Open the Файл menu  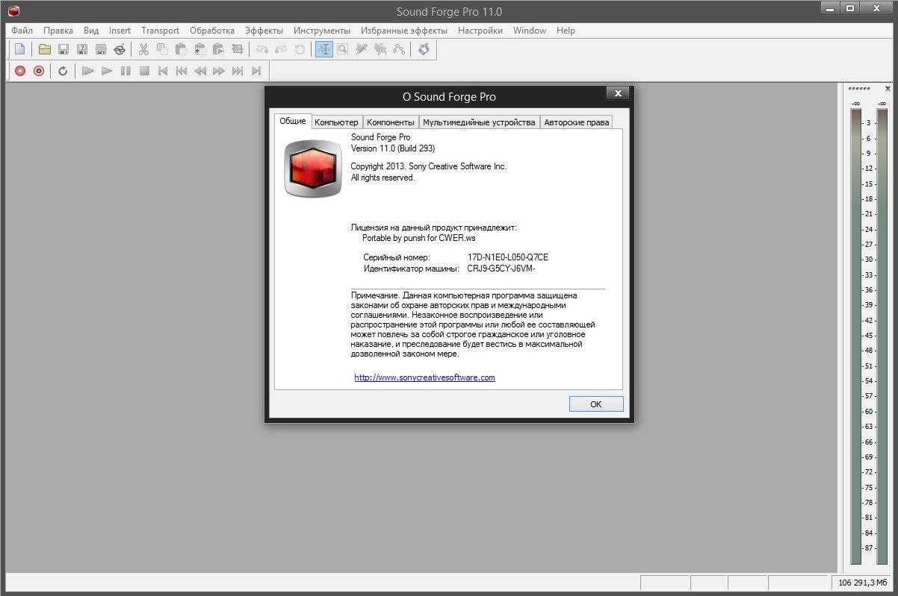click(22, 31)
